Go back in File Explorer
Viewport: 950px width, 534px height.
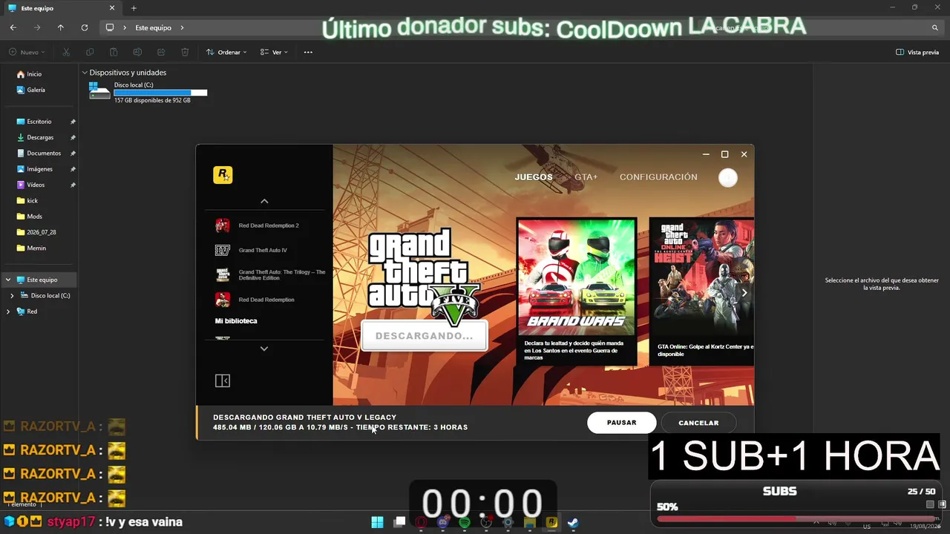click(13, 27)
